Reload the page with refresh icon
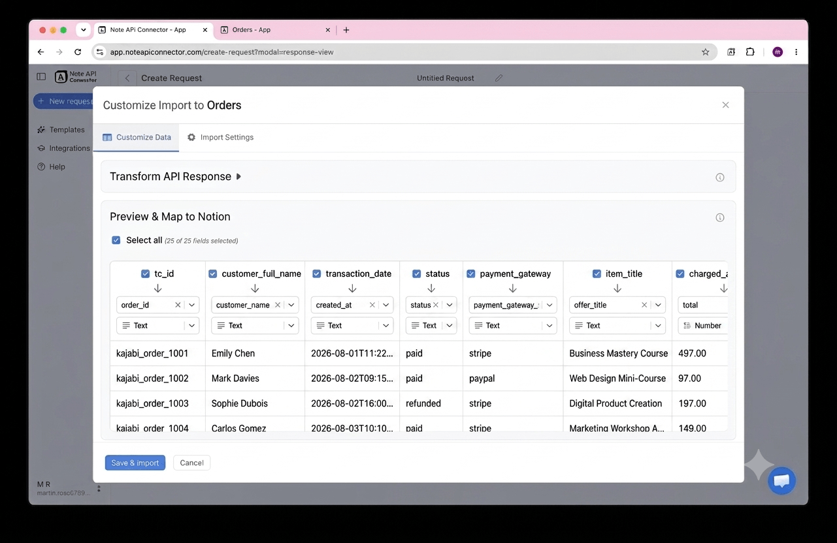This screenshot has width=837, height=543. tap(78, 52)
